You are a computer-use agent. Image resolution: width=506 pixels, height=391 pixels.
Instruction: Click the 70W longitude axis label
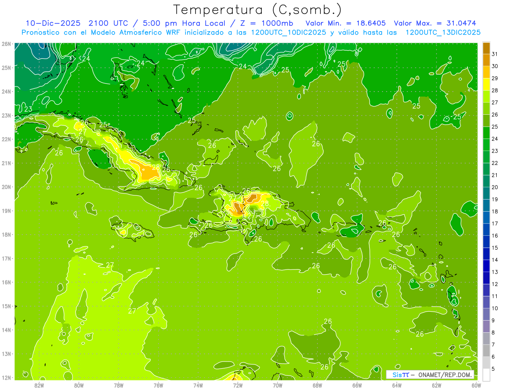point(277,385)
